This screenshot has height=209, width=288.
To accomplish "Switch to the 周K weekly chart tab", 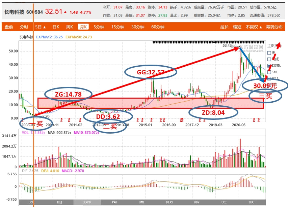I will (70, 27).
